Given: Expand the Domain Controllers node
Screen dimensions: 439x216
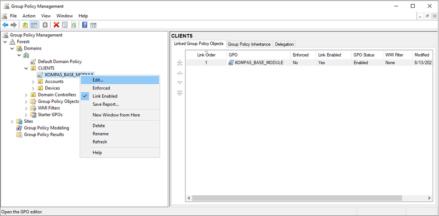Looking at the screenshot, I should point(26,95).
